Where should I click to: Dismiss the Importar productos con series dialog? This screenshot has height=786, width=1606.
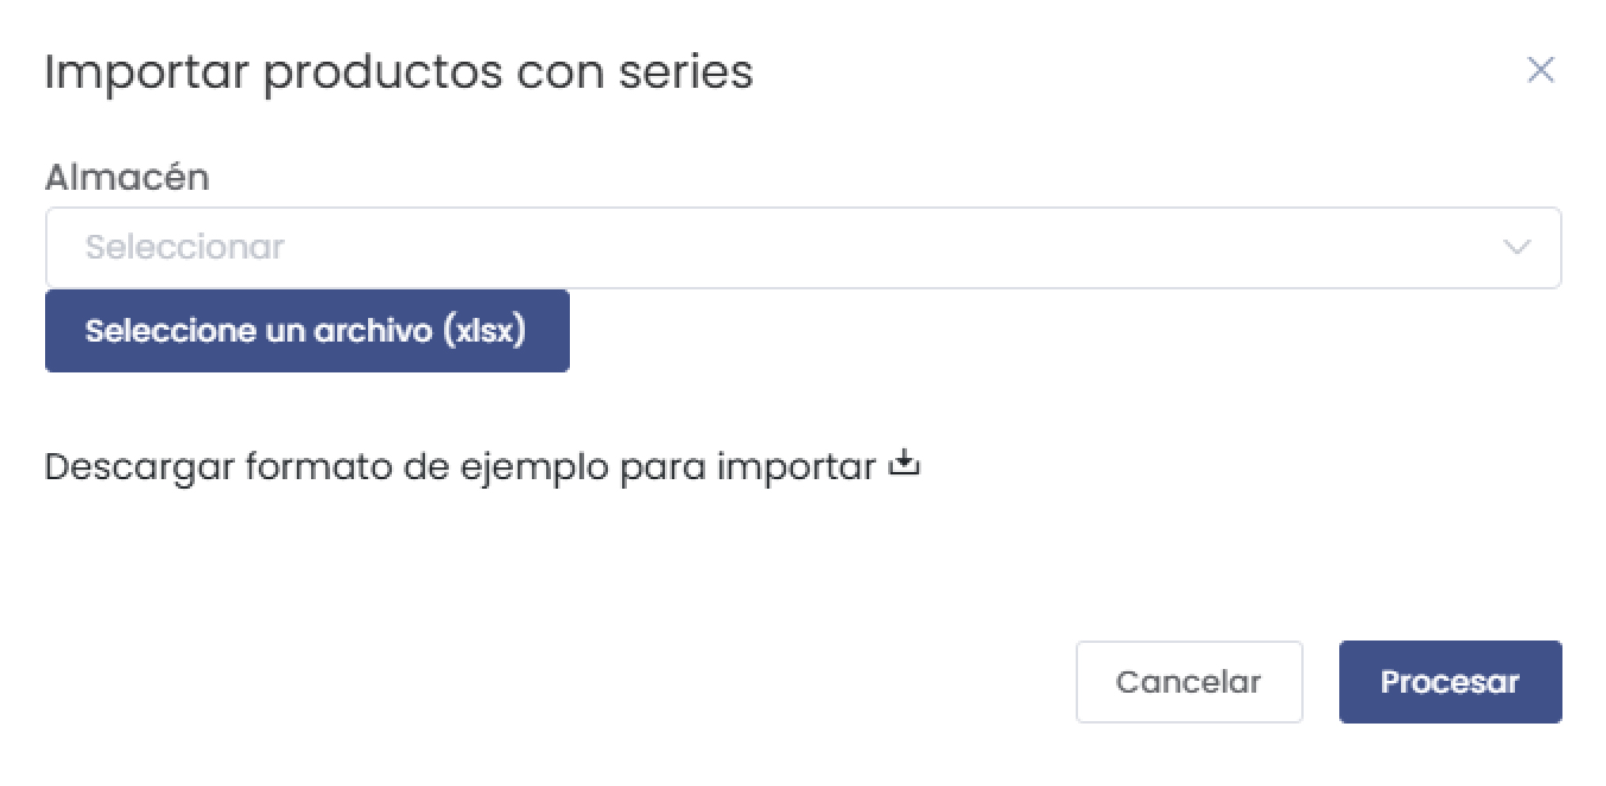click(x=1541, y=70)
